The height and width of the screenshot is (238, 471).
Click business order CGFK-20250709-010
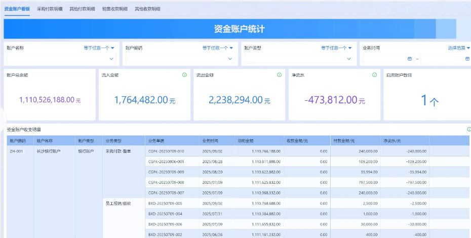(x=166, y=151)
